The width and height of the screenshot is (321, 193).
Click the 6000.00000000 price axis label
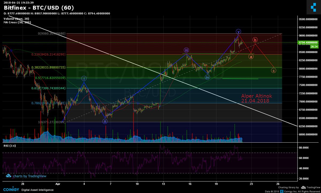pyautogui.click(x=309, y=135)
